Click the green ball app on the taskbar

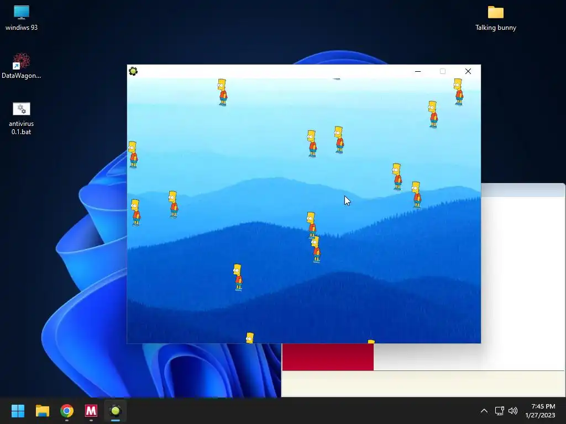(116, 411)
